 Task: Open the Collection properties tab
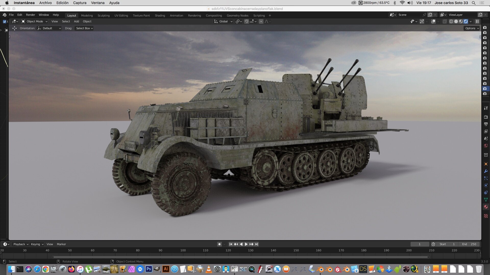pos(486,155)
